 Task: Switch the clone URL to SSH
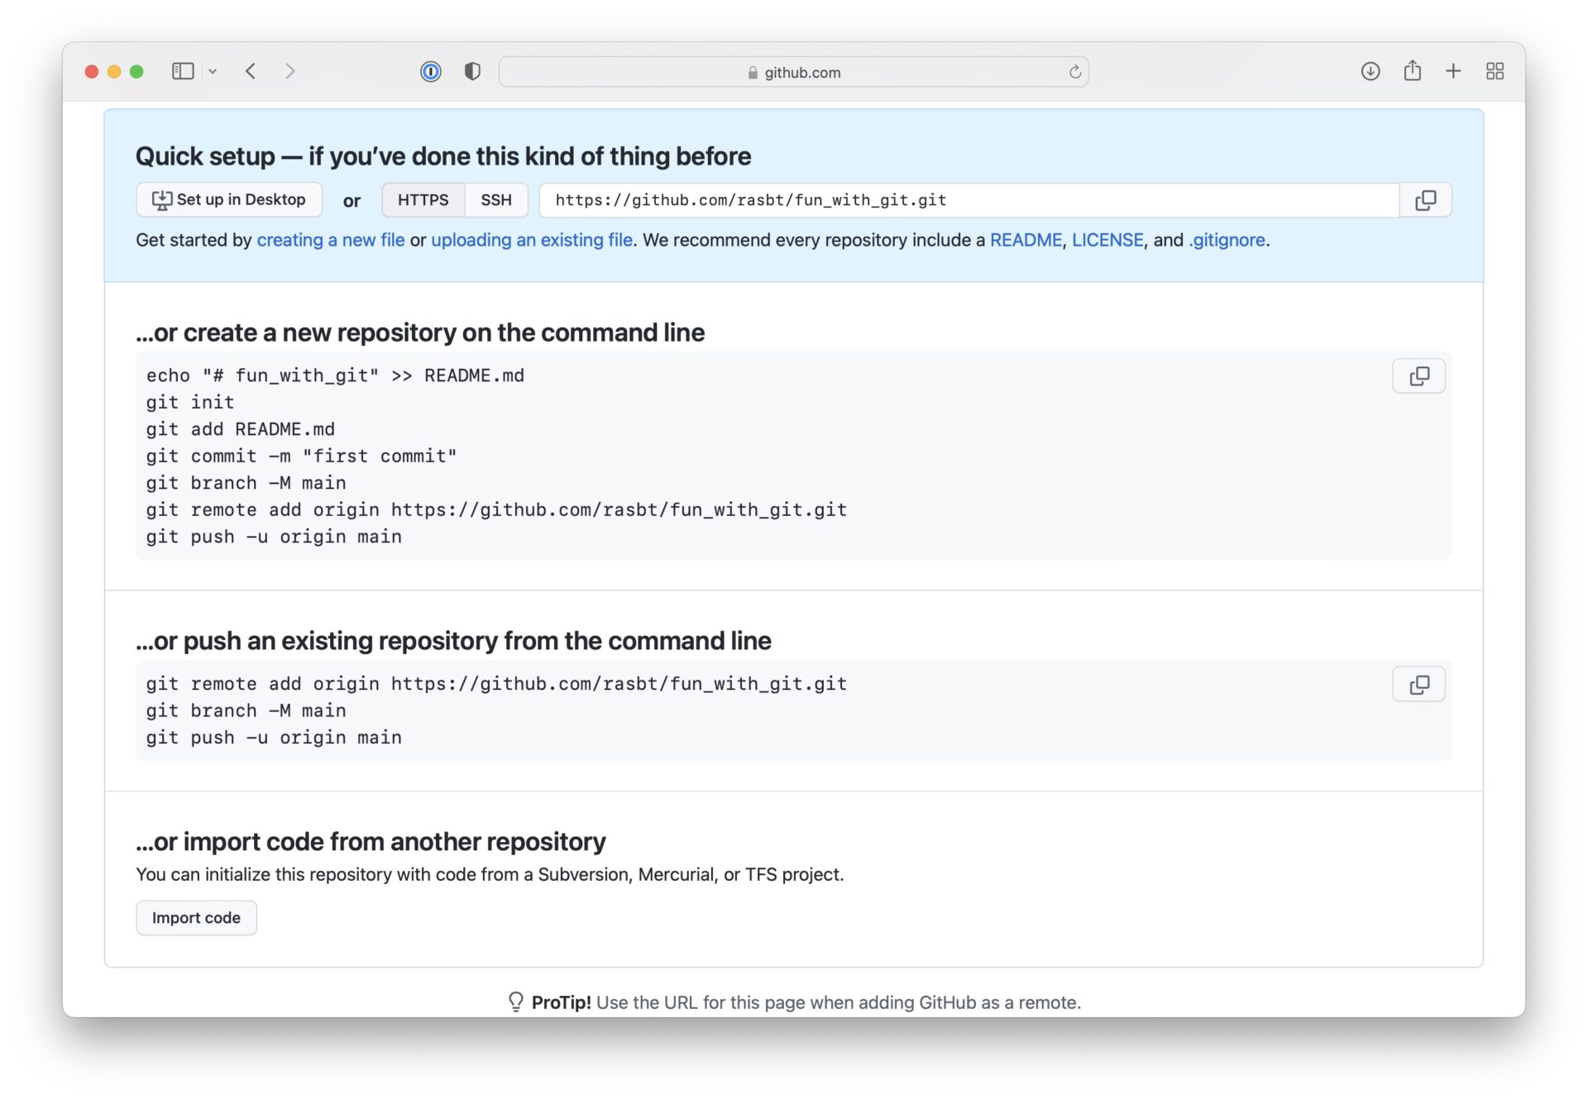(x=495, y=199)
